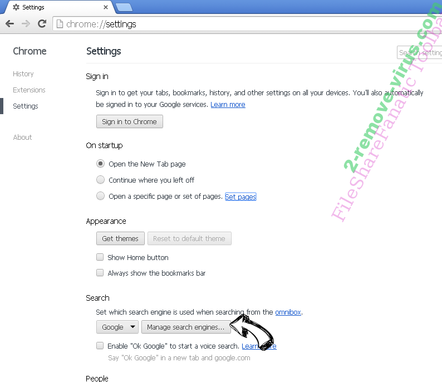Select Open the New Tab page
The width and height of the screenshot is (442, 382).
100,164
